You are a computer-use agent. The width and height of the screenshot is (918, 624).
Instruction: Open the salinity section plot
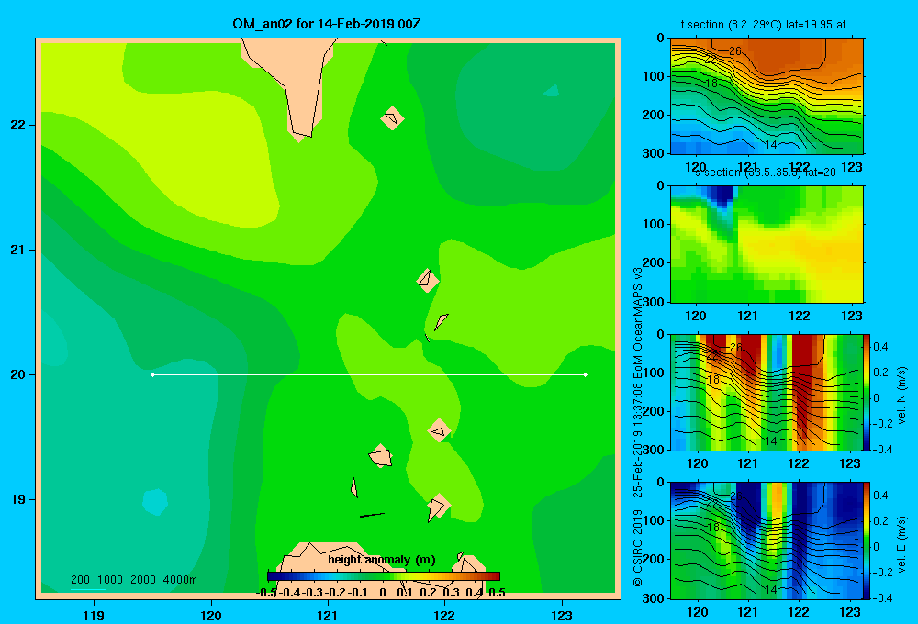tap(767, 244)
